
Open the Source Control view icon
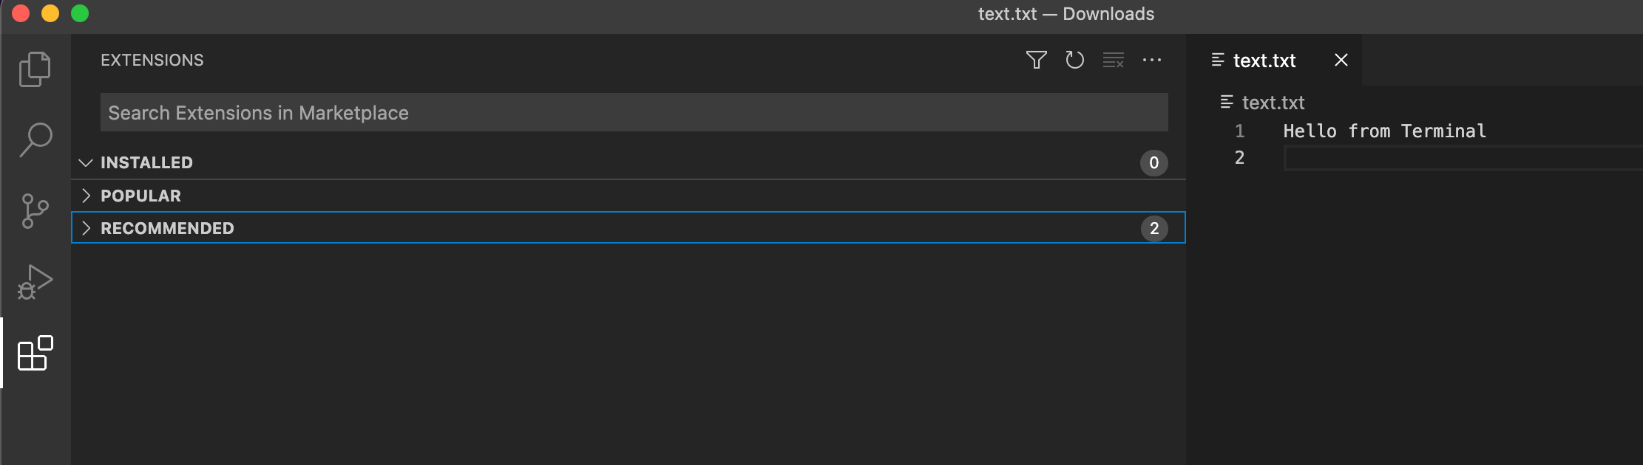(x=35, y=211)
